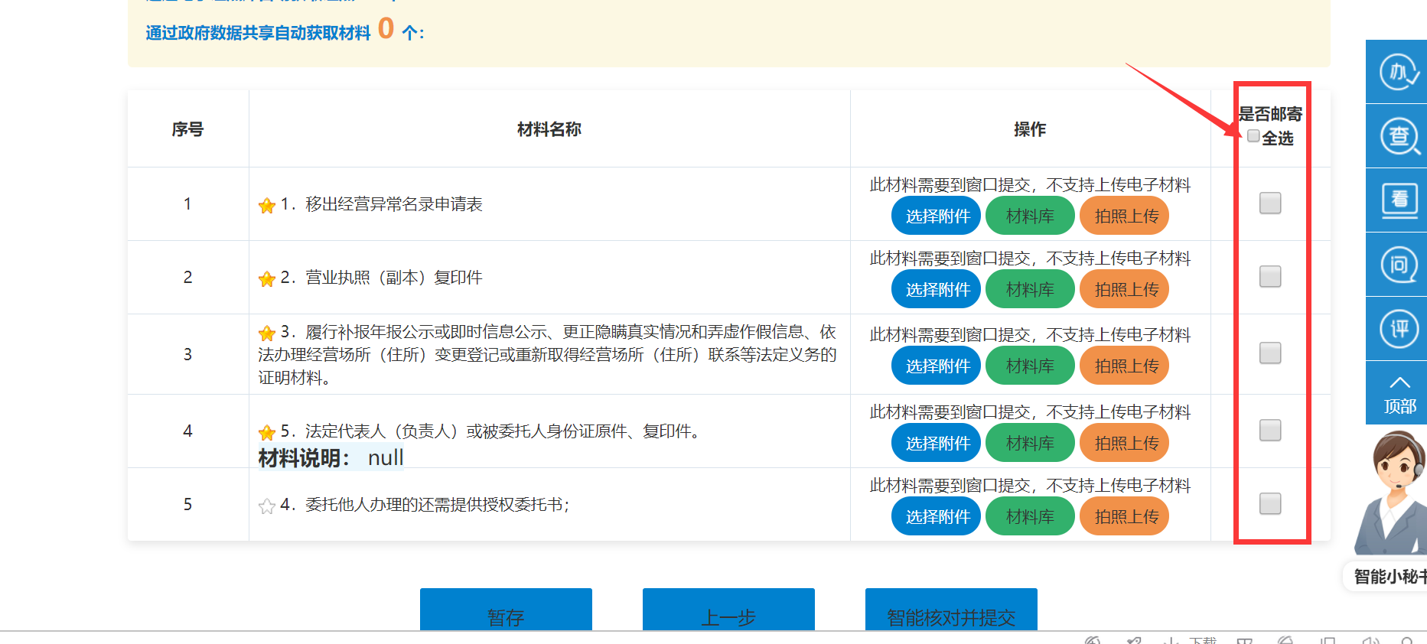Screen dimensions: 1427x644
Task: Tick mailing checkbox for 法定代表人身份证 row
Action: tap(1269, 430)
